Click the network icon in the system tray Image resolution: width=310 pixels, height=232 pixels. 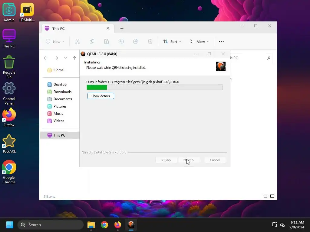[x=275, y=225]
